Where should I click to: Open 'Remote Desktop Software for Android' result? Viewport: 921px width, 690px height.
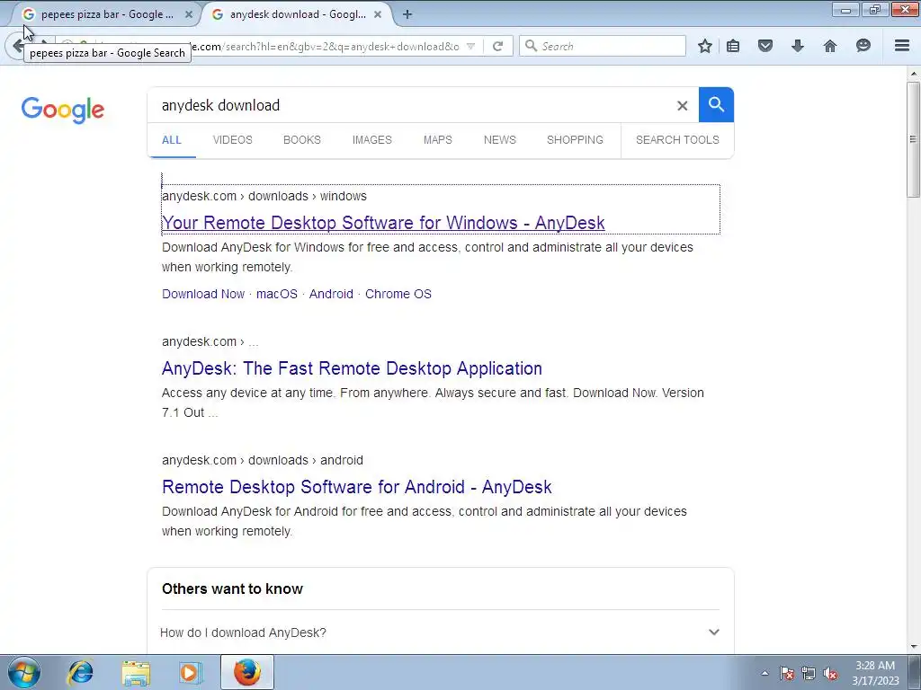coord(356,487)
